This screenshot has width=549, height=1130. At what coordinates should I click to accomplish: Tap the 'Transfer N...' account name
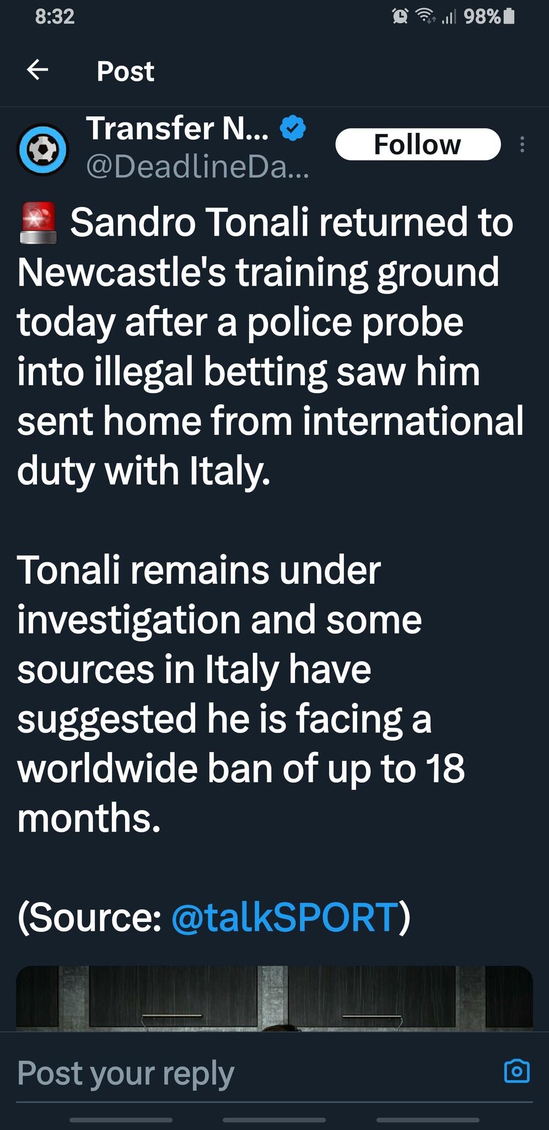(x=177, y=129)
